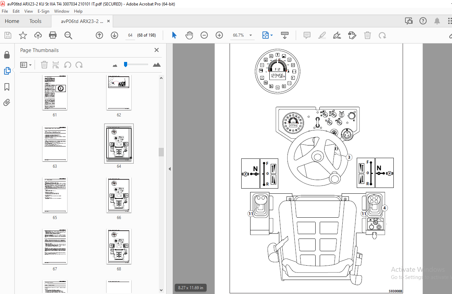Rotate thumbnails clockwise in panel
Image resolution: width=452 pixels, height=294 pixels.
click(79, 65)
